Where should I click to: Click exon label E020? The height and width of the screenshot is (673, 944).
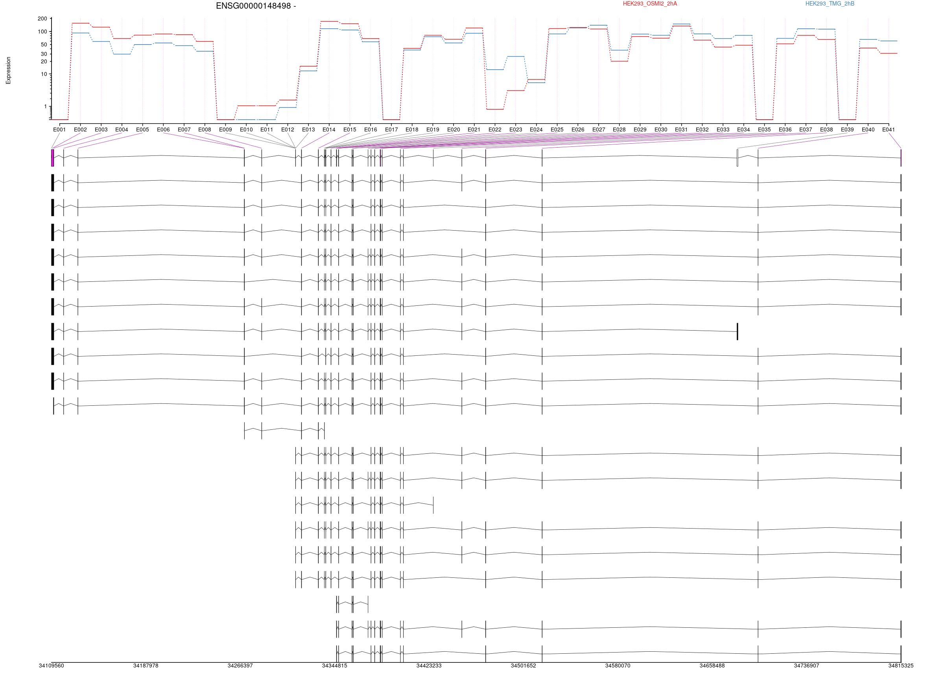[454, 130]
